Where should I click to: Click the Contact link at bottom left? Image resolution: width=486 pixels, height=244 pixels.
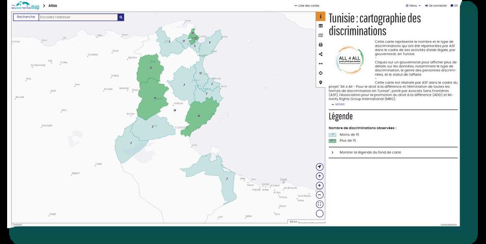(16, 225)
